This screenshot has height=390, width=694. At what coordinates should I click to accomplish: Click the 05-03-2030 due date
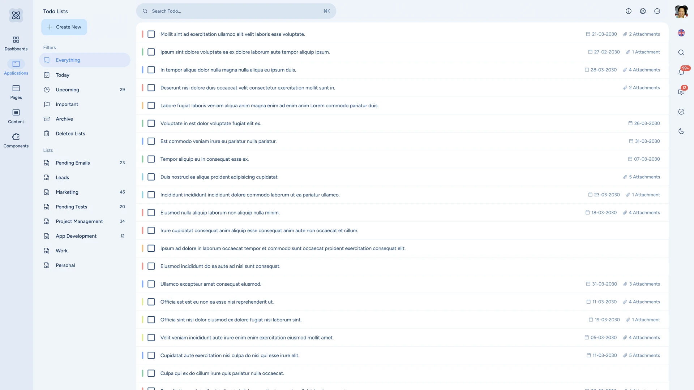click(x=601, y=338)
